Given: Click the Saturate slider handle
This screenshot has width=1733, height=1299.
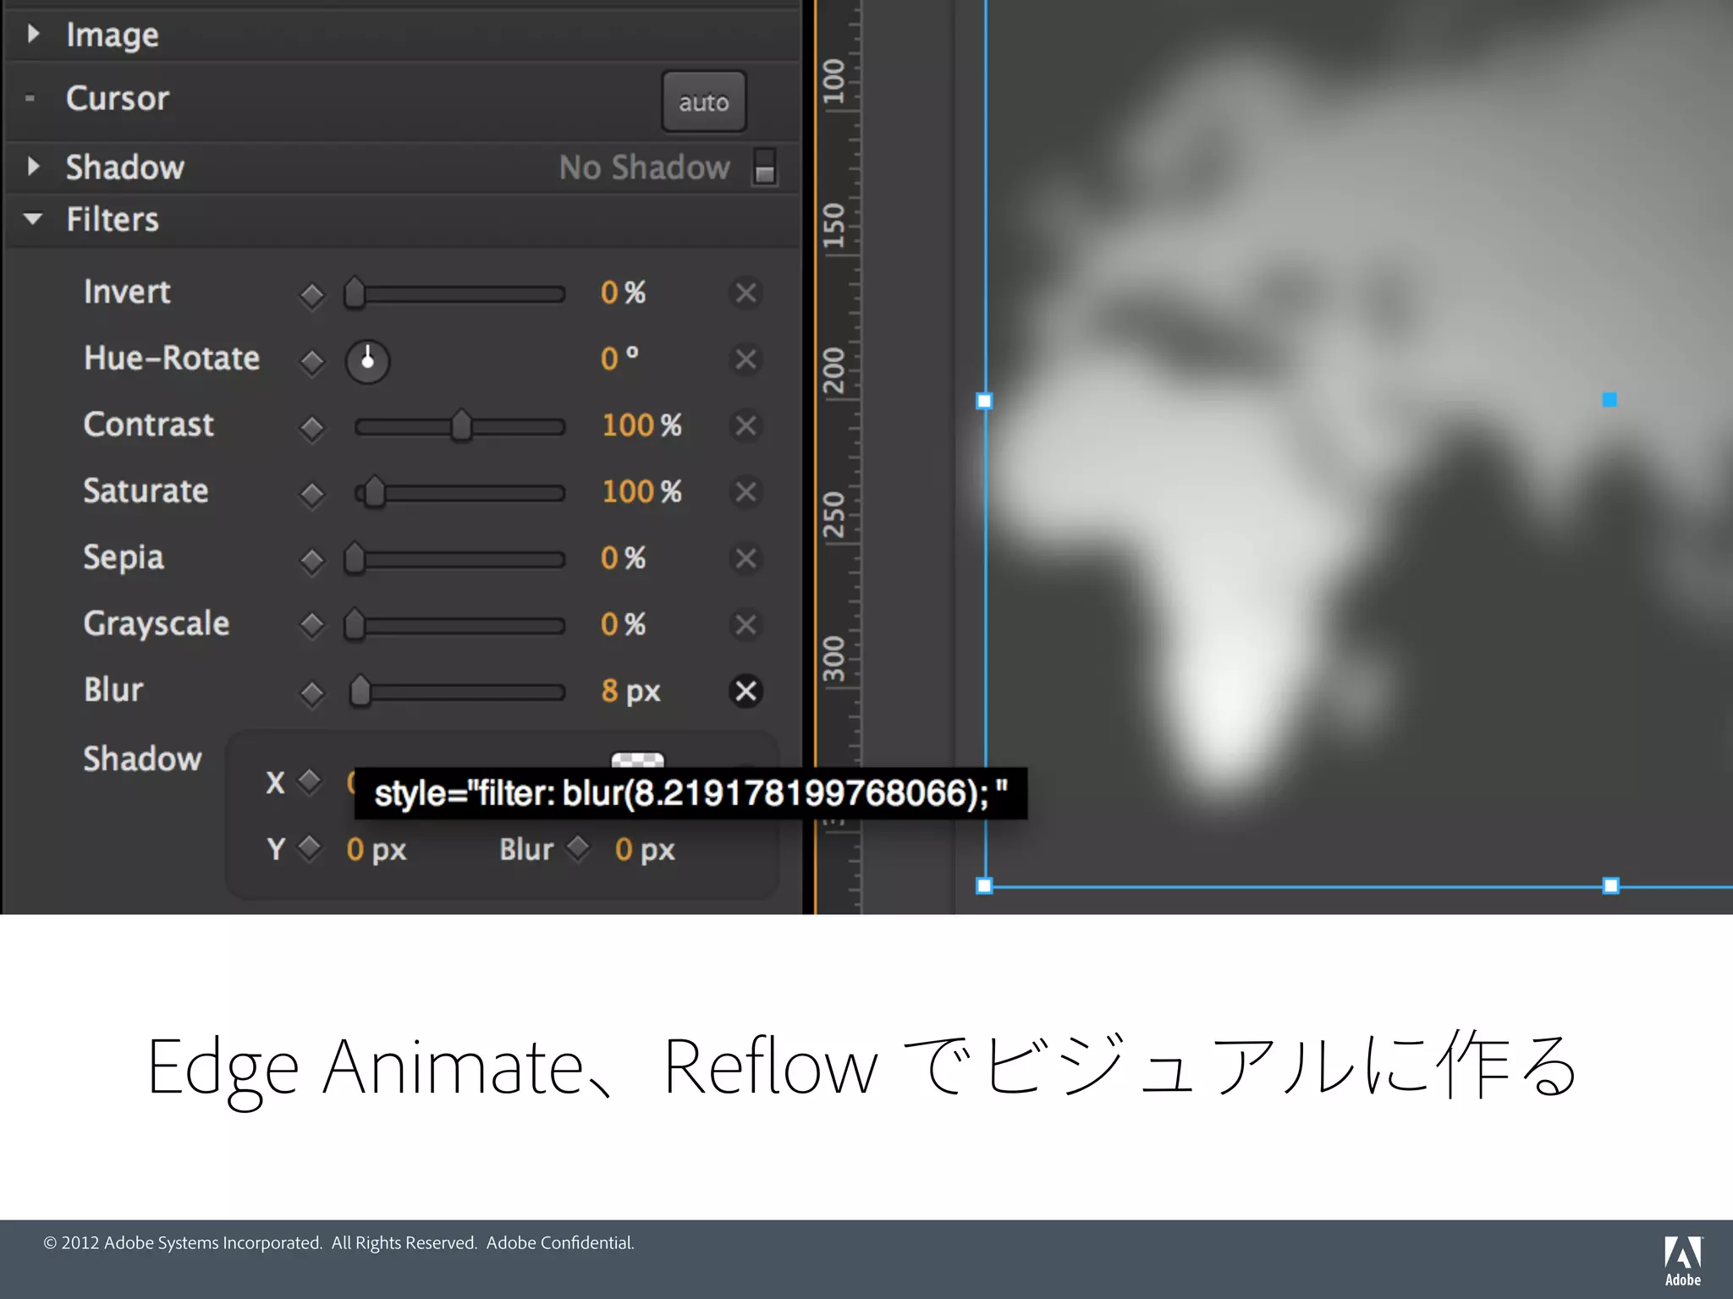Looking at the screenshot, I should tap(374, 492).
